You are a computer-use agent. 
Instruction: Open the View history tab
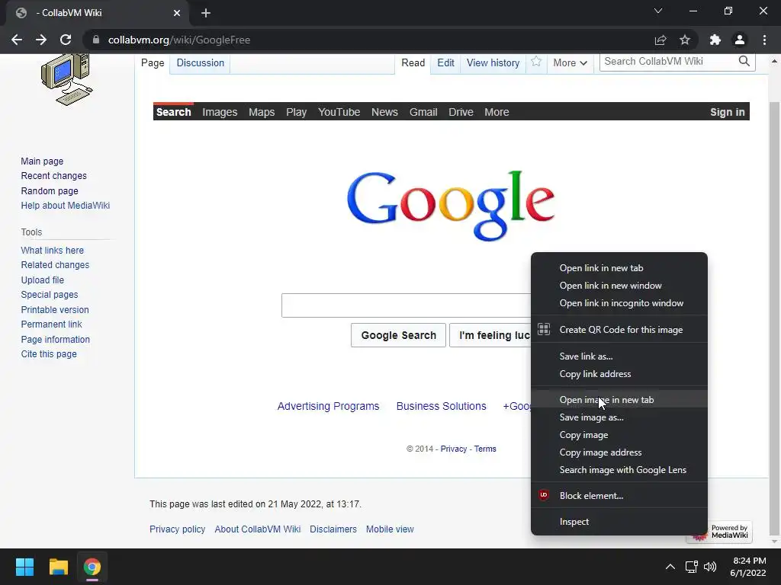pyautogui.click(x=493, y=62)
